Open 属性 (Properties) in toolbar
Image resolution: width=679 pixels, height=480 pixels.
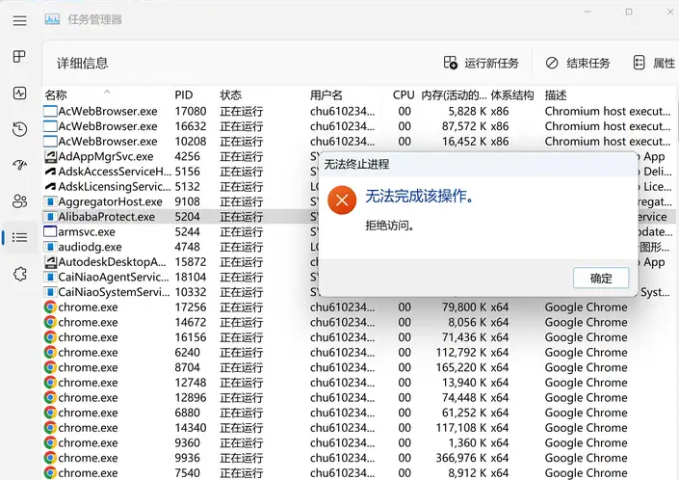[x=654, y=63]
